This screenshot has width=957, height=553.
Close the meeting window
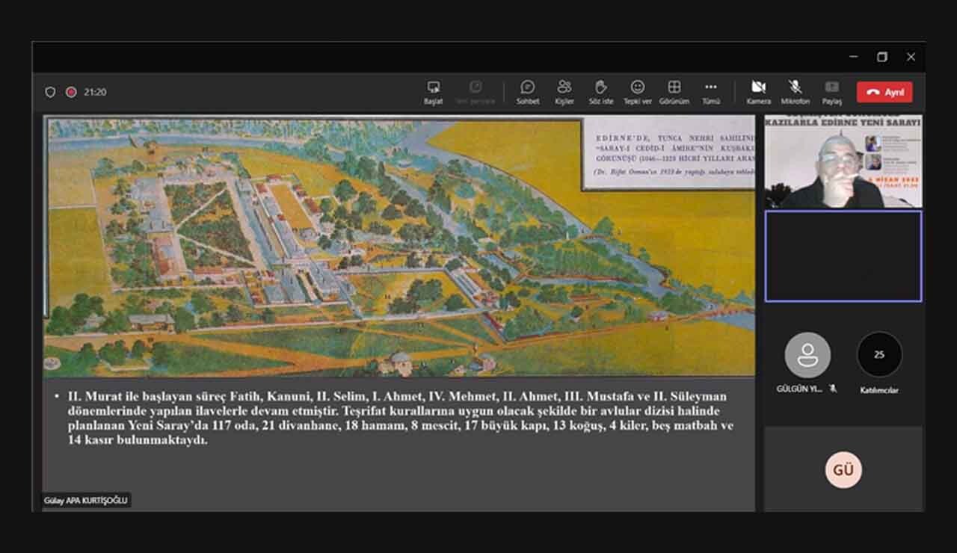911,57
